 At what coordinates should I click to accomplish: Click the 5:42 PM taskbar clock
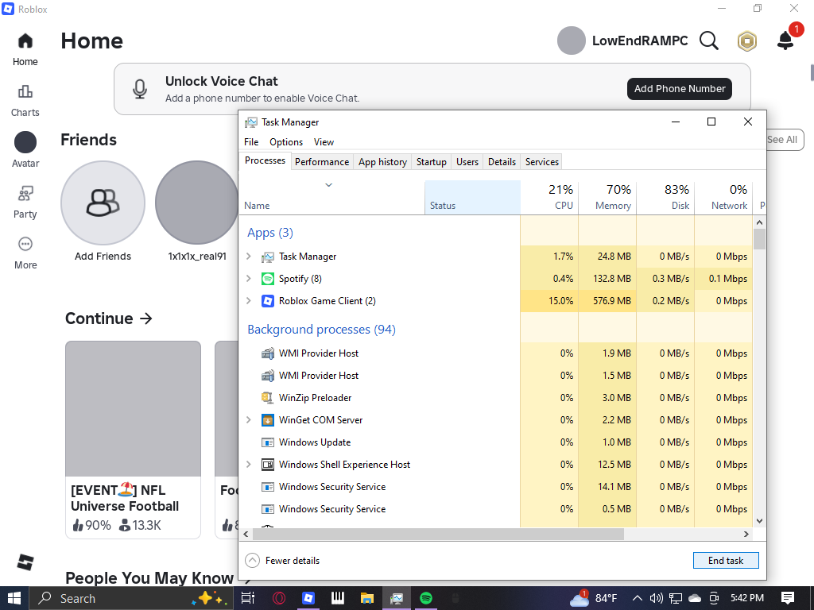click(747, 598)
